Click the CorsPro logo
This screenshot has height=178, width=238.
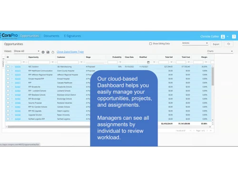pyautogui.click(x=9, y=36)
